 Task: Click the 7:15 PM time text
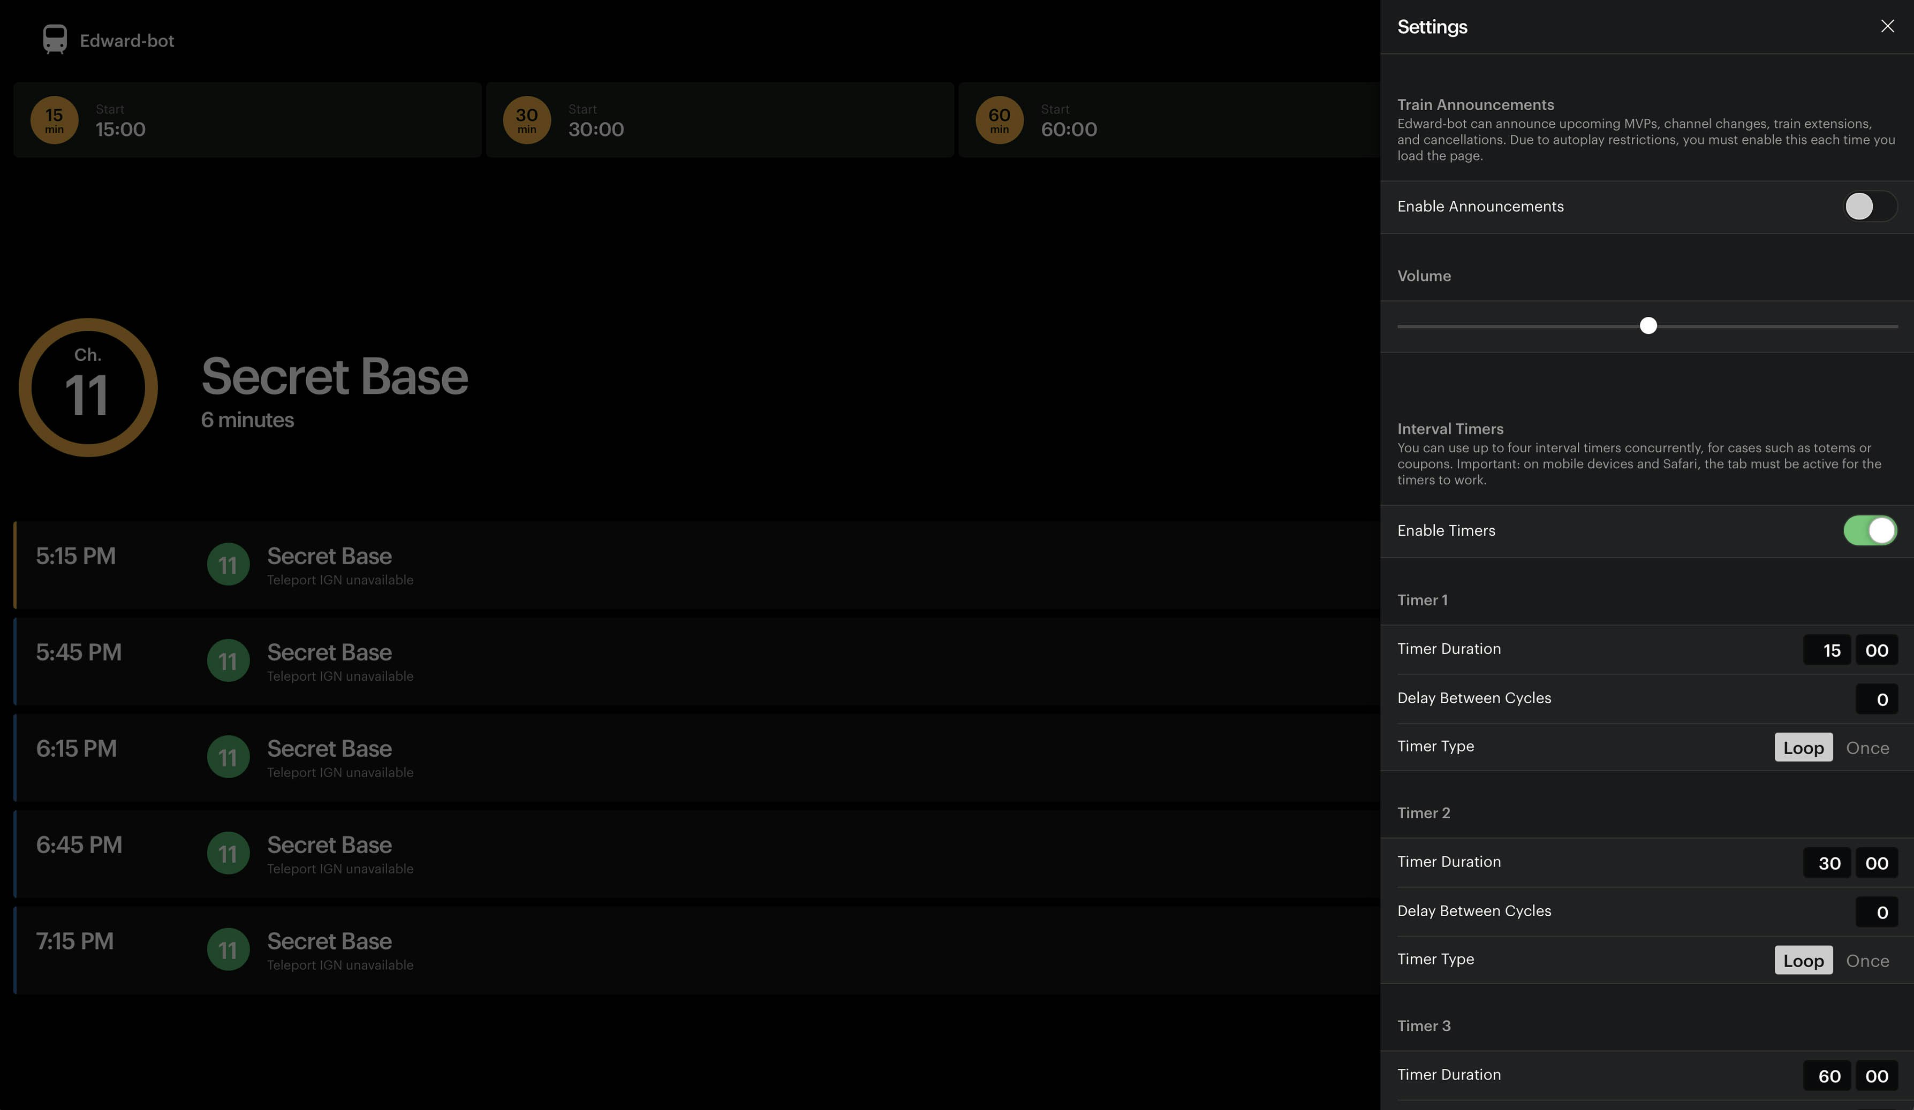[74, 941]
